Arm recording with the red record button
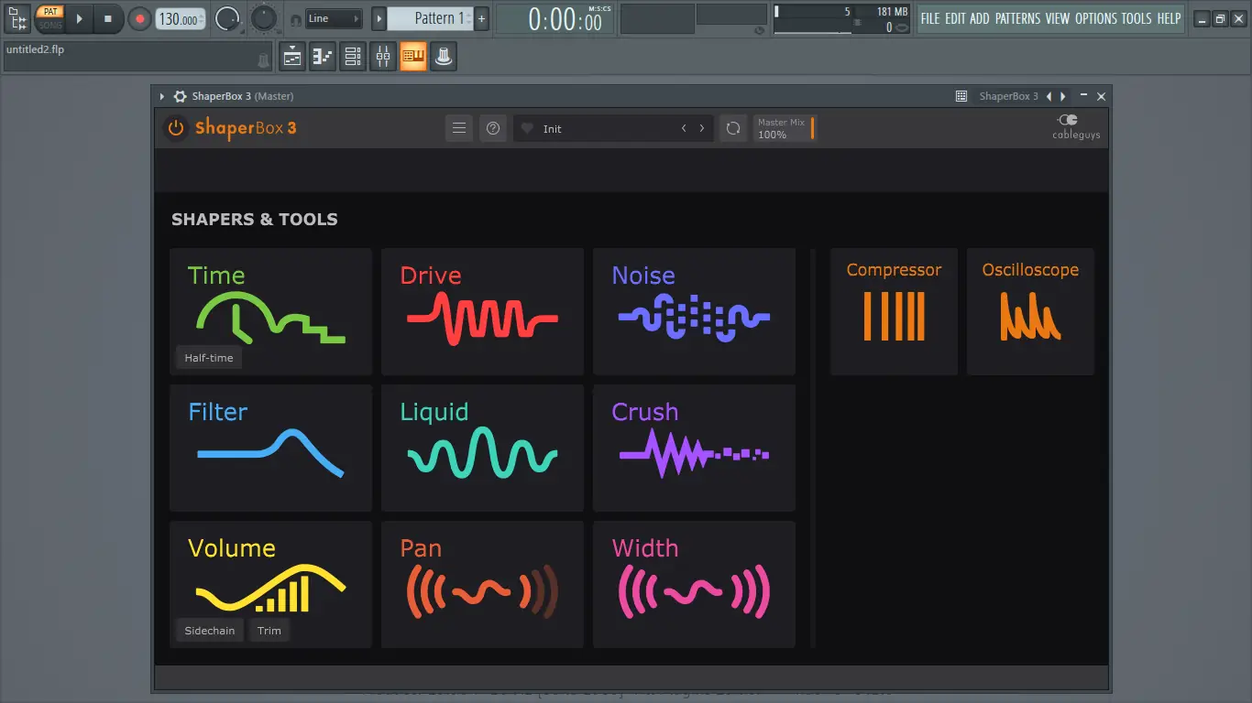The image size is (1252, 703). 139,18
